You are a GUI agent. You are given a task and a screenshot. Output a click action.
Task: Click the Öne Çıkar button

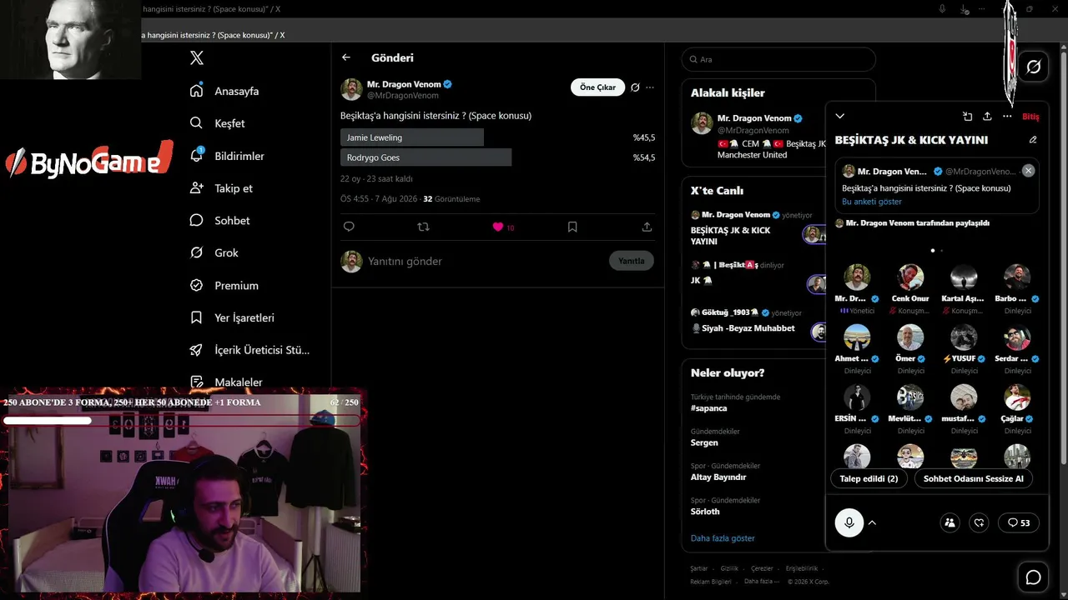tap(597, 87)
